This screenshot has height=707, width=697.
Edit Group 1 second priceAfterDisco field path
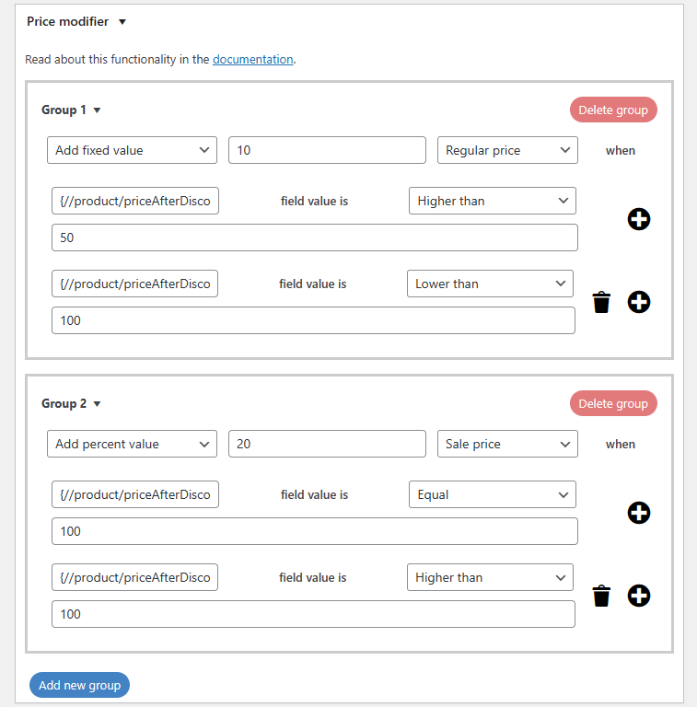pyautogui.click(x=134, y=284)
